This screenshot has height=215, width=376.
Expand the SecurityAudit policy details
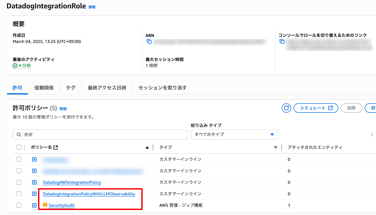point(34,205)
